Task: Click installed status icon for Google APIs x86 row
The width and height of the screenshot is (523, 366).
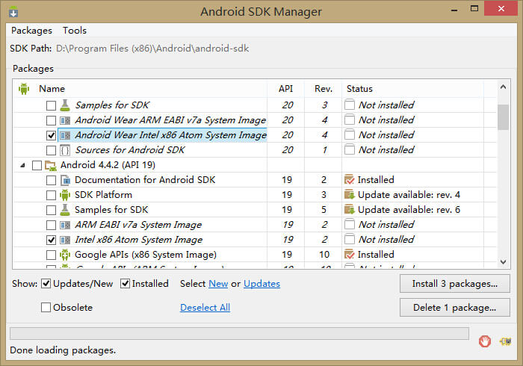Action: [349, 255]
